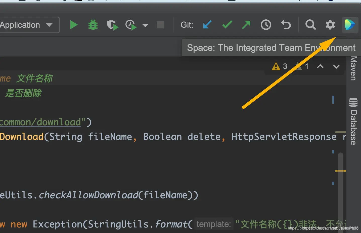Click the yellow warning stripe in the scrollbar gutter
Viewport: 361px width, 233px height.
coord(341,171)
